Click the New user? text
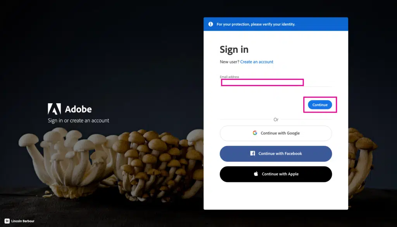 [x=230, y=62]
